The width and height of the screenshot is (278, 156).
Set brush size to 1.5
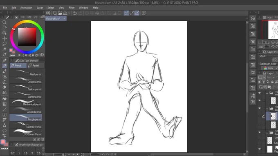pyautogui.click(x=26, y=152)
